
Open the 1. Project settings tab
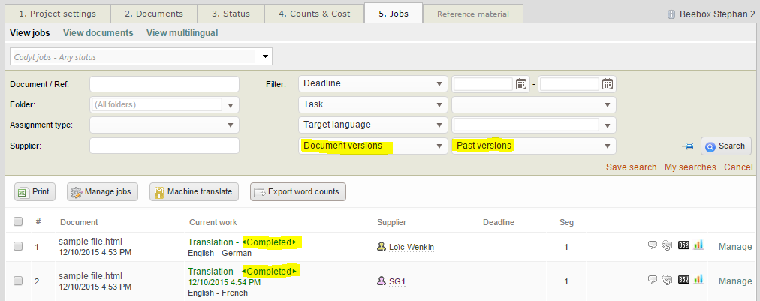click(58, 14)
